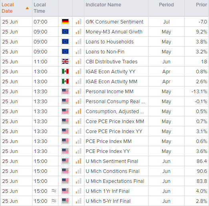
Task: Open Core PCE Price Index MM indicator
Action: 115,122
